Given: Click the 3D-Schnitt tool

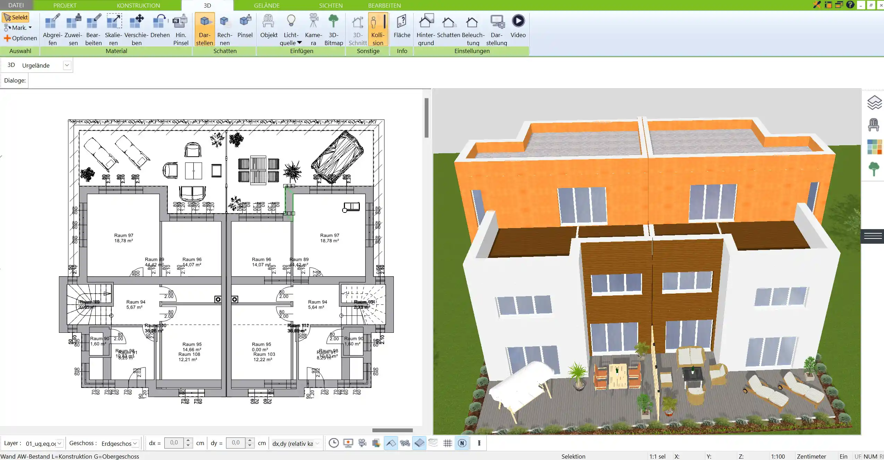Looking at the screenshot, I should pyautogui.click(x=357, y=29).
